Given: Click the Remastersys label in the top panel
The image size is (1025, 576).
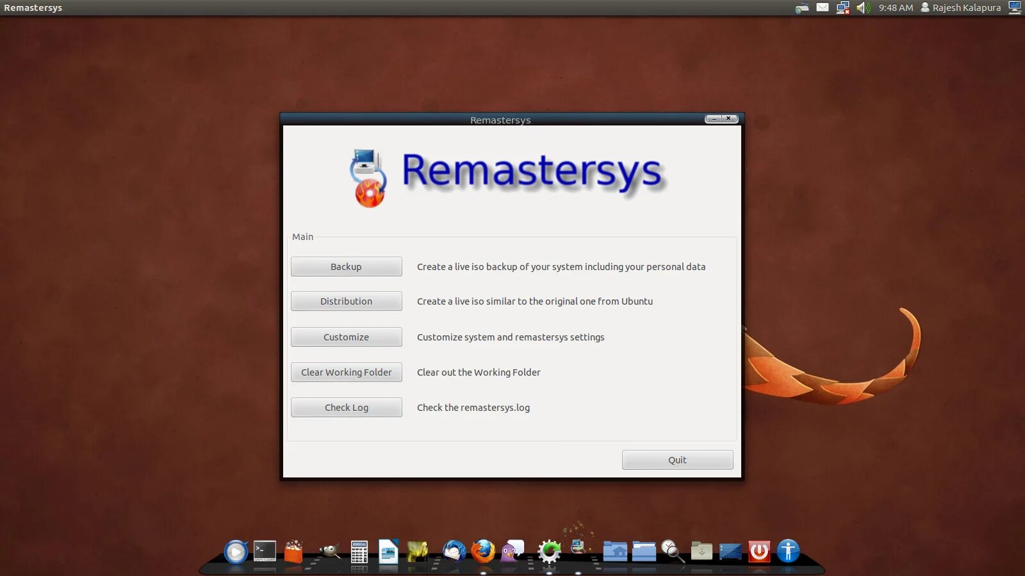Looking at the screenshot, I should click(33, 8).
